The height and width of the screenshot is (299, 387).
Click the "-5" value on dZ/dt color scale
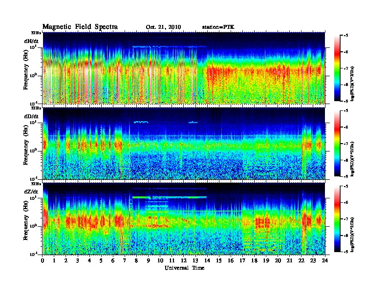pos(346,186)
